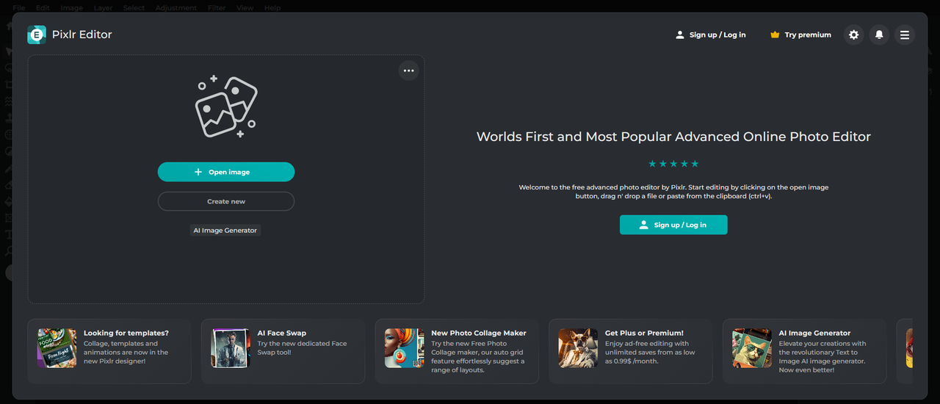
Task: Click Sign up / Log in in header
Action: pyautogui.click(x=710, y=35)
